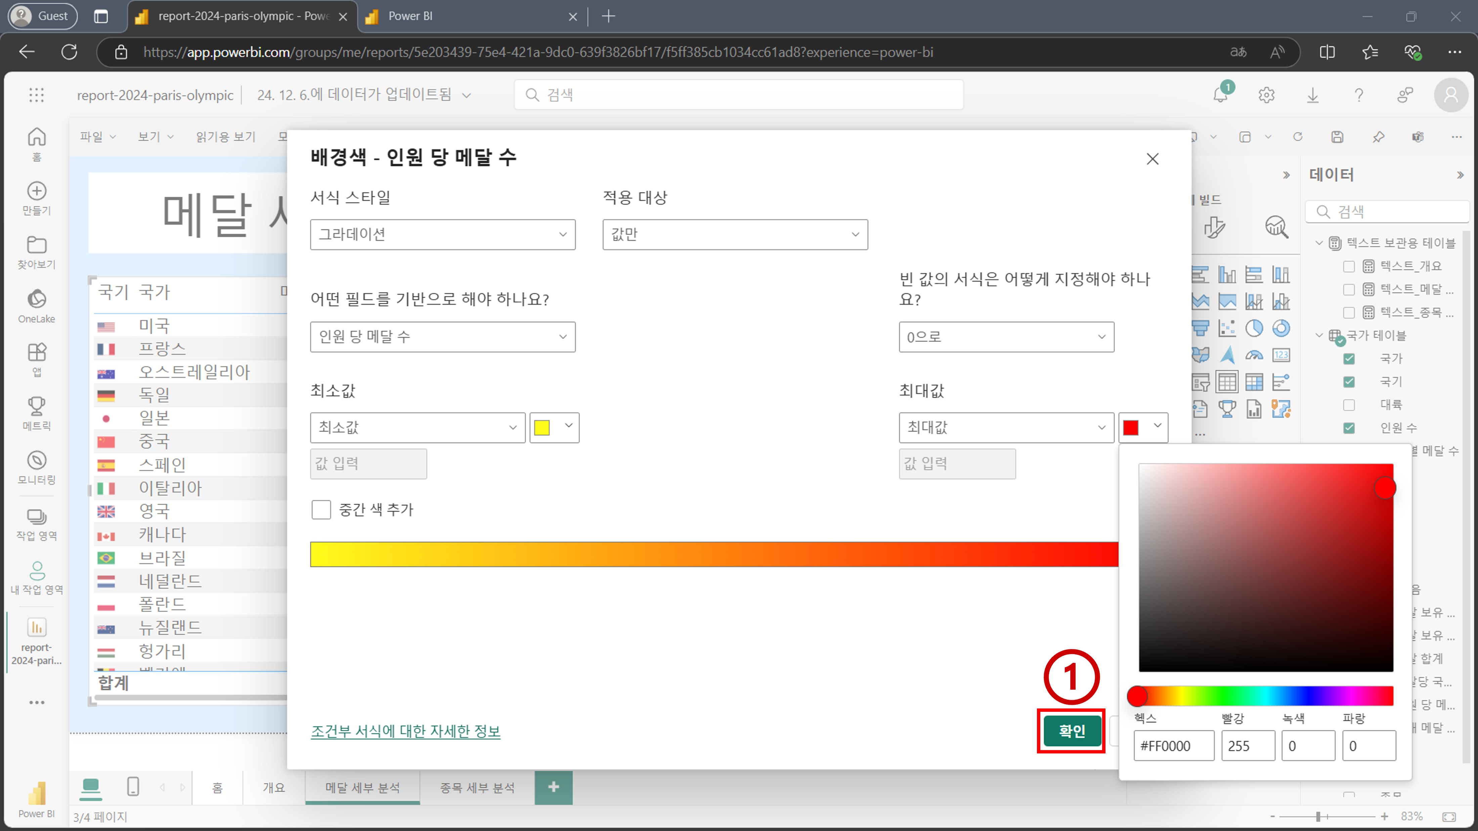Choose the scatter chart visualization
The height and width of the screenshot is (831, 1478).
[x=1227, y=328]
